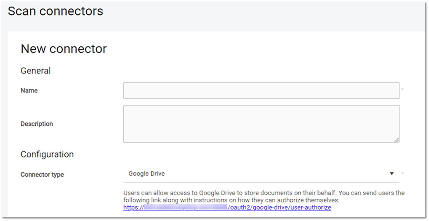This screenshot has width=429, height=221.
Task: Click the "https://" start of the authorize link
Action: [133, 208]
